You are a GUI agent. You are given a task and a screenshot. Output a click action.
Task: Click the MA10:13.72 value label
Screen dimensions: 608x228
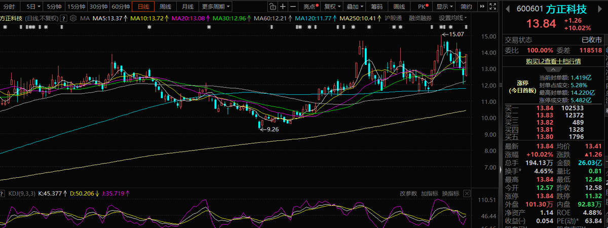(148, 18)
